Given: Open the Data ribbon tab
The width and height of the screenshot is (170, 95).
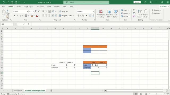Looking at the screenshot, I should (49, 6).
